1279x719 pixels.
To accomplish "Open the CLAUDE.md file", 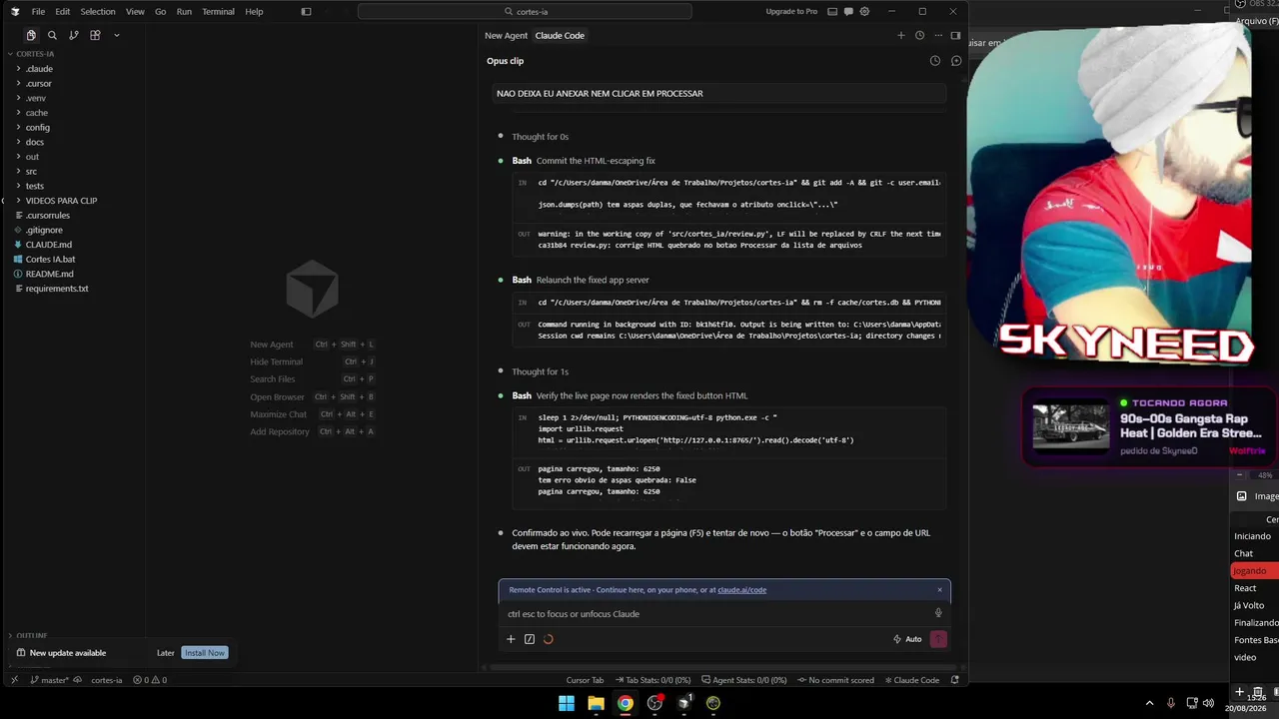I will point(49,245).
